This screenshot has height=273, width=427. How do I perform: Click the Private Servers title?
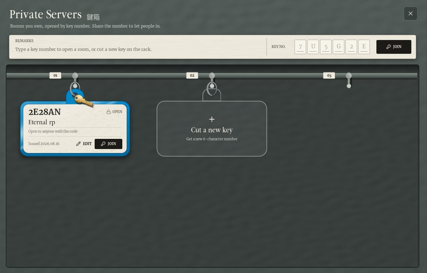click(x=46, y=15)
